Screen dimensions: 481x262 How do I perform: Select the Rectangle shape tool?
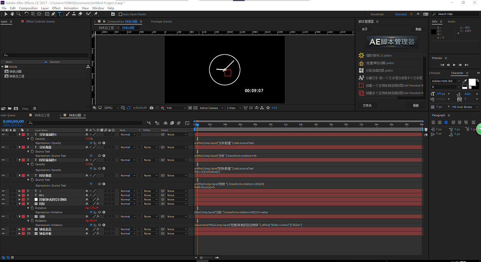[47, 14]
